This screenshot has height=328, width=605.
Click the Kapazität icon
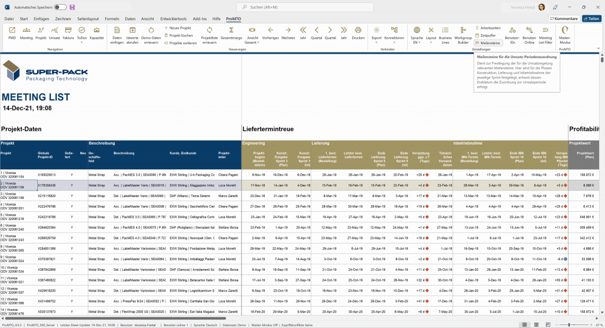pyautogui.click(x=96, y=32)
